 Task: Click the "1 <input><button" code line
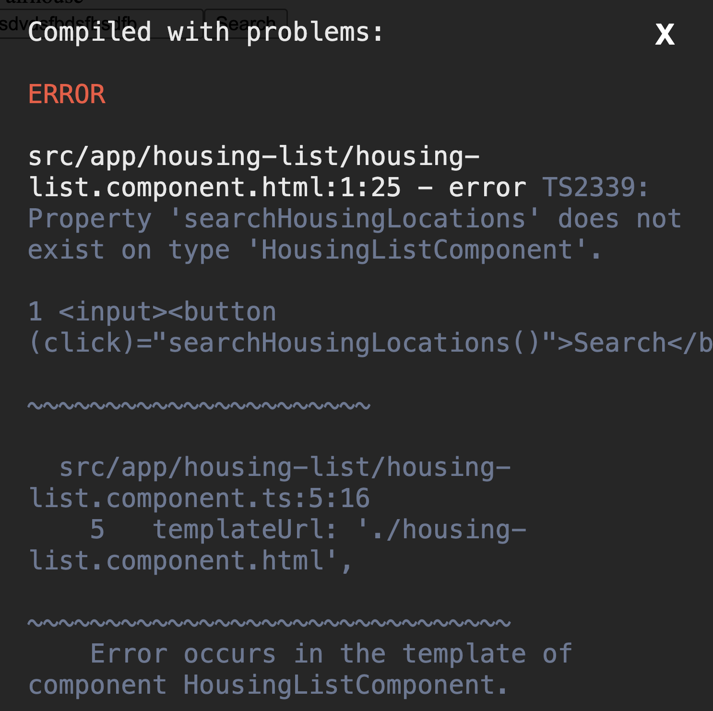point(153,312)
